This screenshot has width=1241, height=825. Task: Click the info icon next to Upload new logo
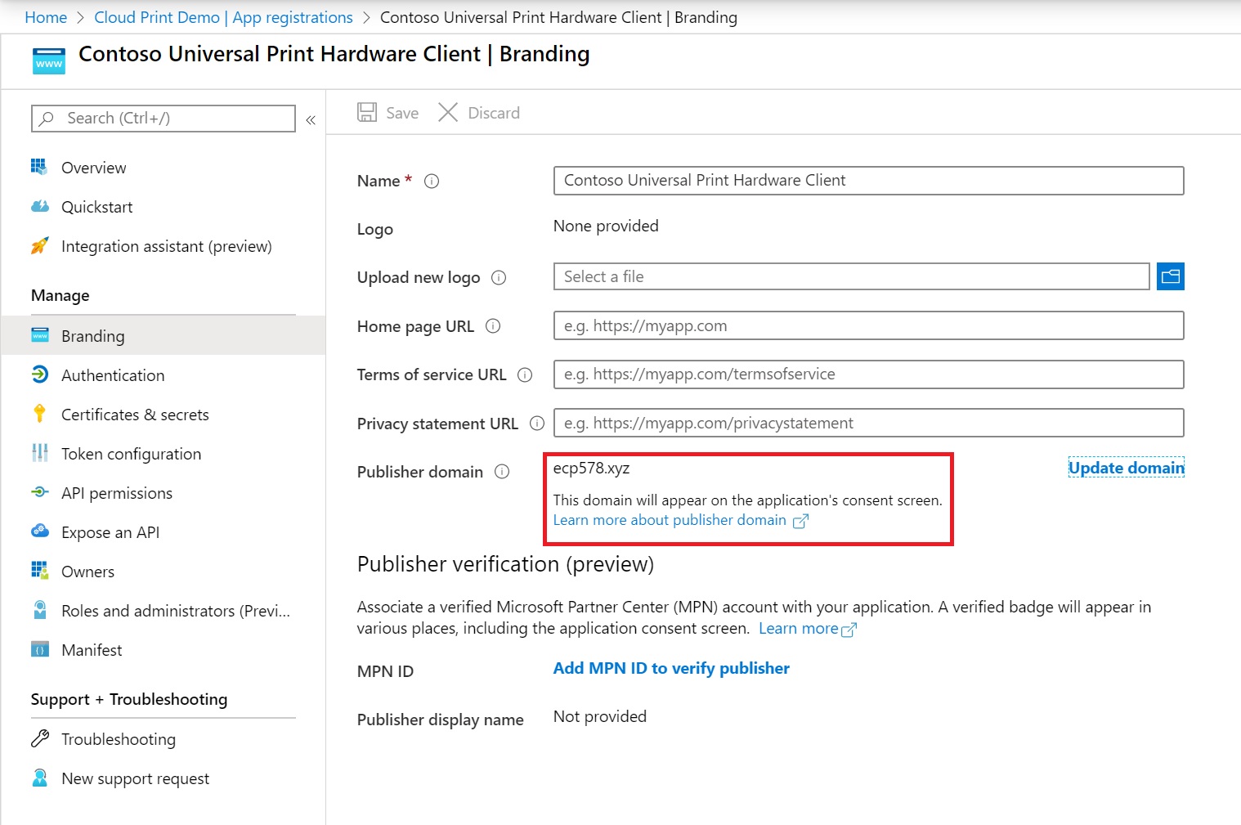[x=499, y=278]
